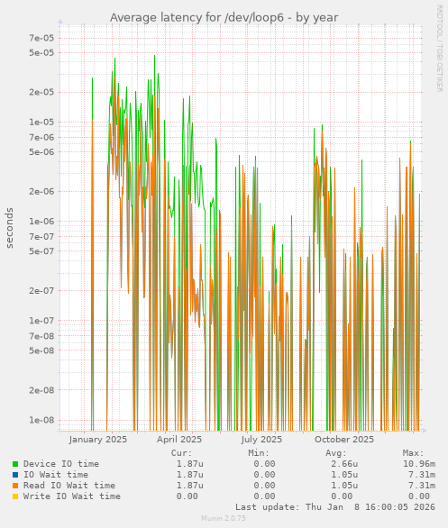Image resolution: width=448 pixels, height=528 pixels.
Task: Click the 'January 2025' axis label
Action: [98, 440]
